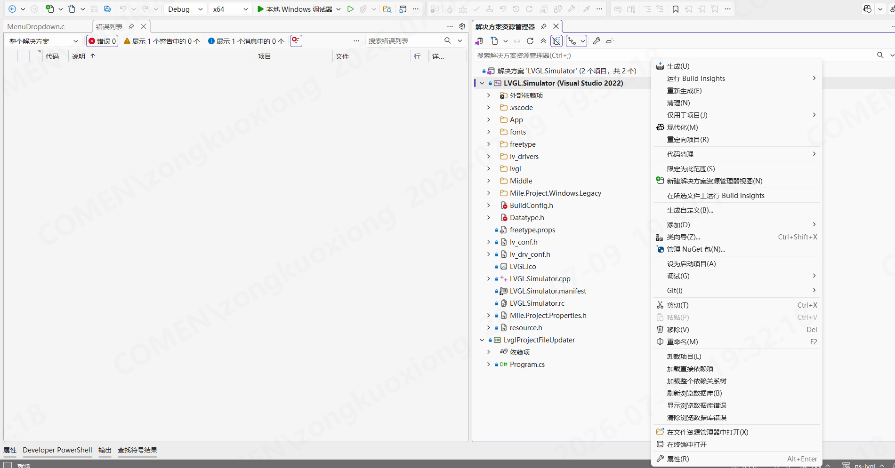Expand the lvgl folder
This screenshot has width=895, height=468.
489,169
